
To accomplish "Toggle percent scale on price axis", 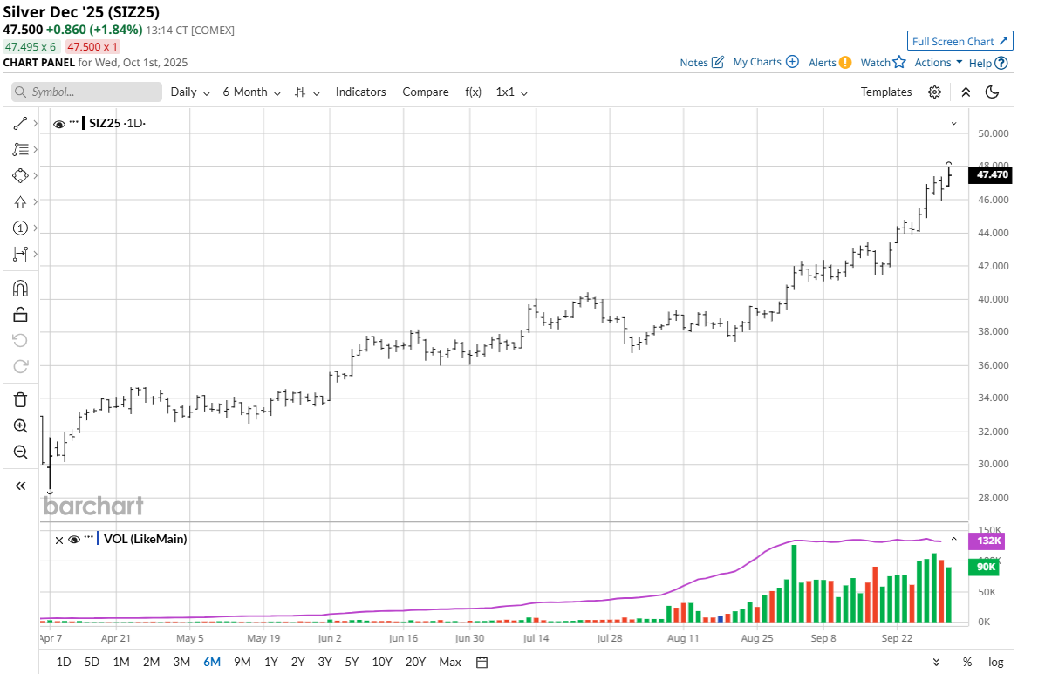I will (x=967, y=662).
